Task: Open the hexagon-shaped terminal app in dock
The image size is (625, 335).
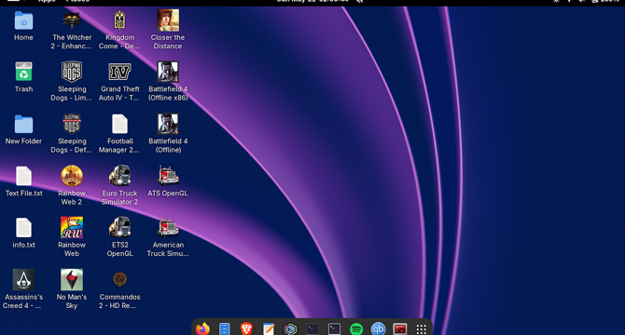Action: (x=290, y=329)
